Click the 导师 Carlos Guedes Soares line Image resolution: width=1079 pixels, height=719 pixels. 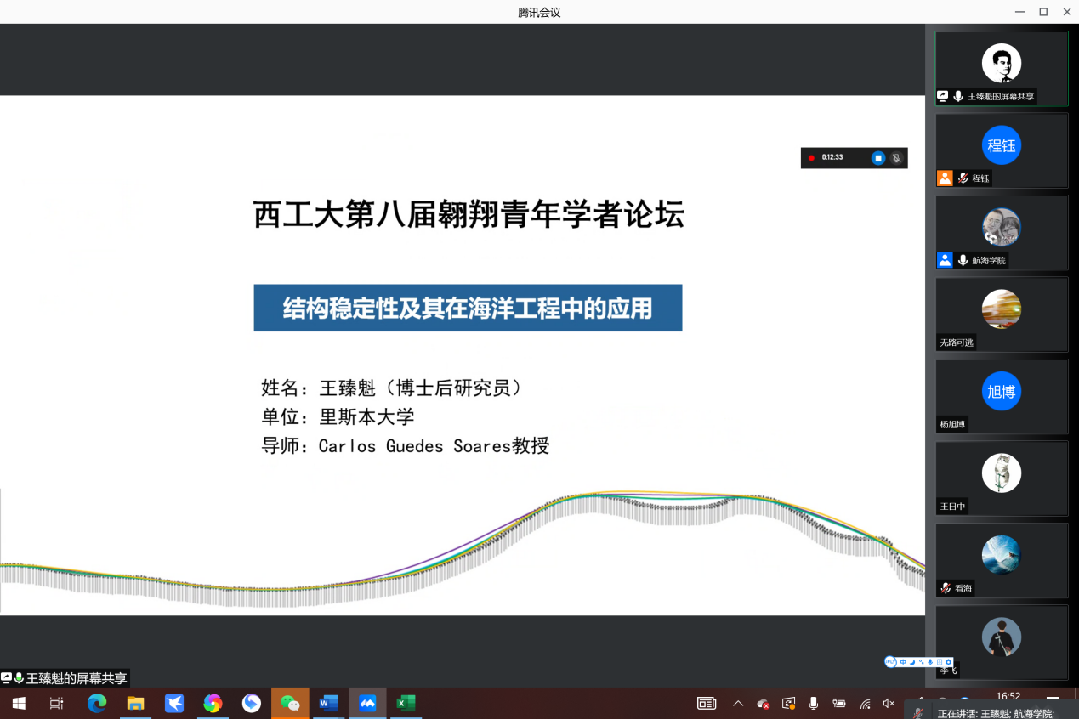(406, 446)
